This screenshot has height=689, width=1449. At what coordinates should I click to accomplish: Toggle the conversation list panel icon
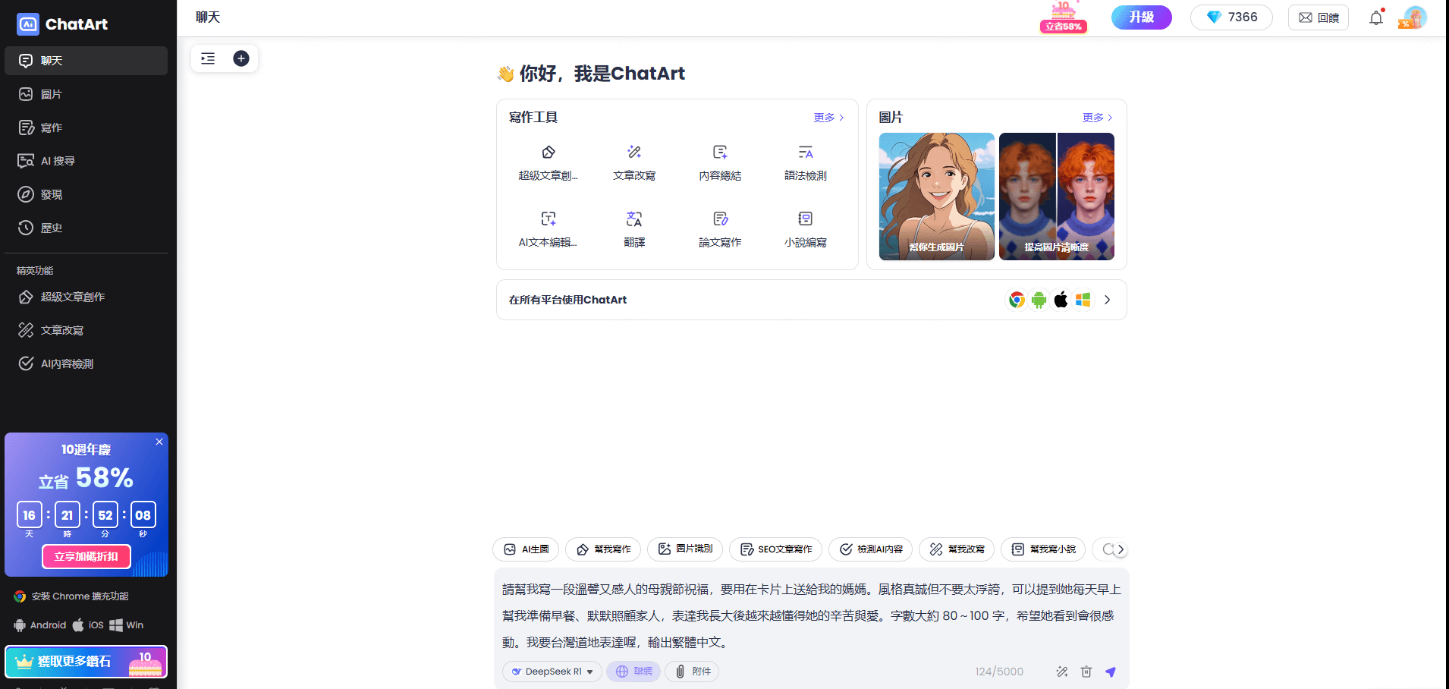click(x=208, y=58)
